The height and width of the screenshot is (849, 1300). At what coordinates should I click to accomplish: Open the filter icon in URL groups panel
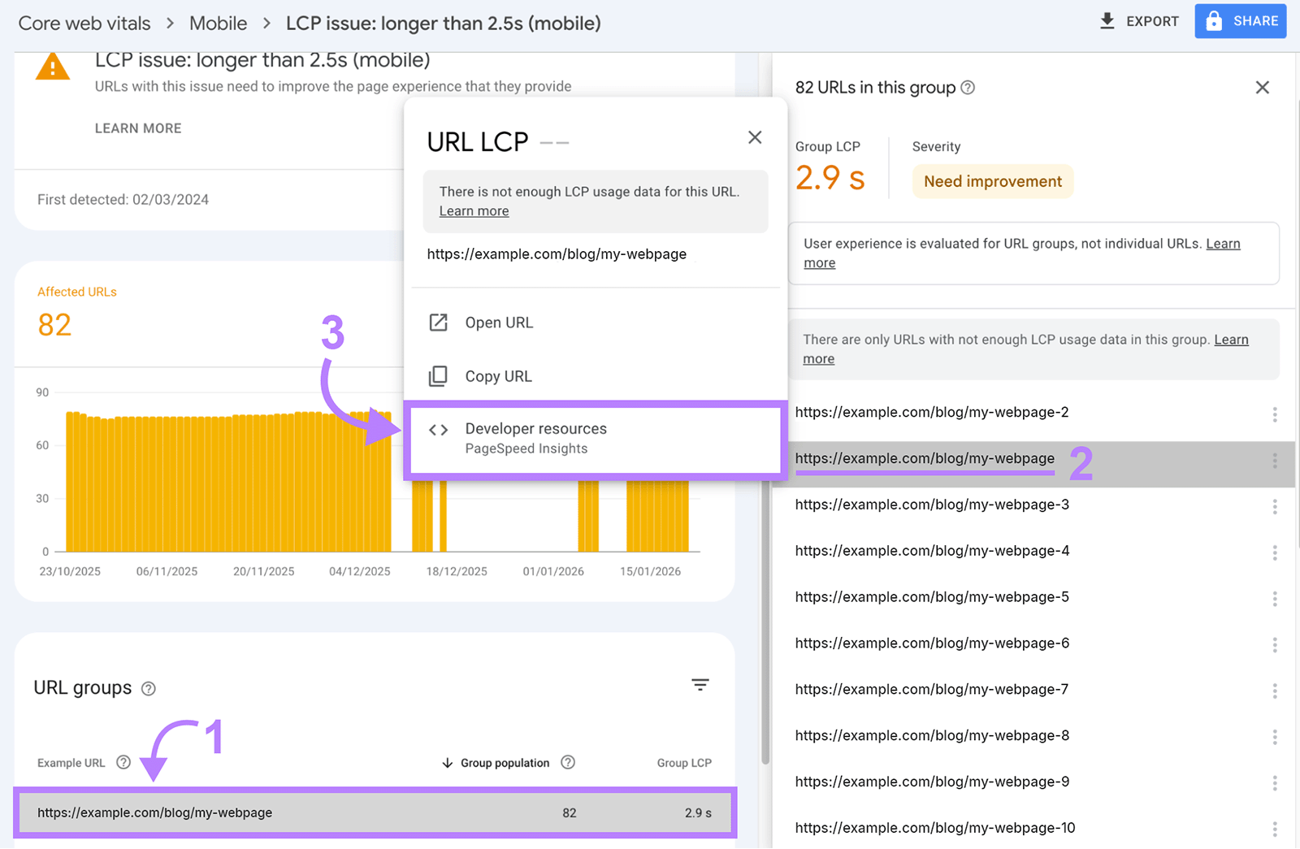(x=700, y=685)
